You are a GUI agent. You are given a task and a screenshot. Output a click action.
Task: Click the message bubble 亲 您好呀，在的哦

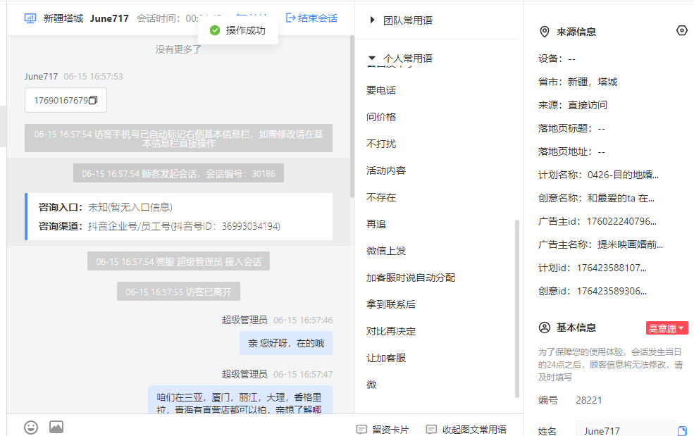286,343
